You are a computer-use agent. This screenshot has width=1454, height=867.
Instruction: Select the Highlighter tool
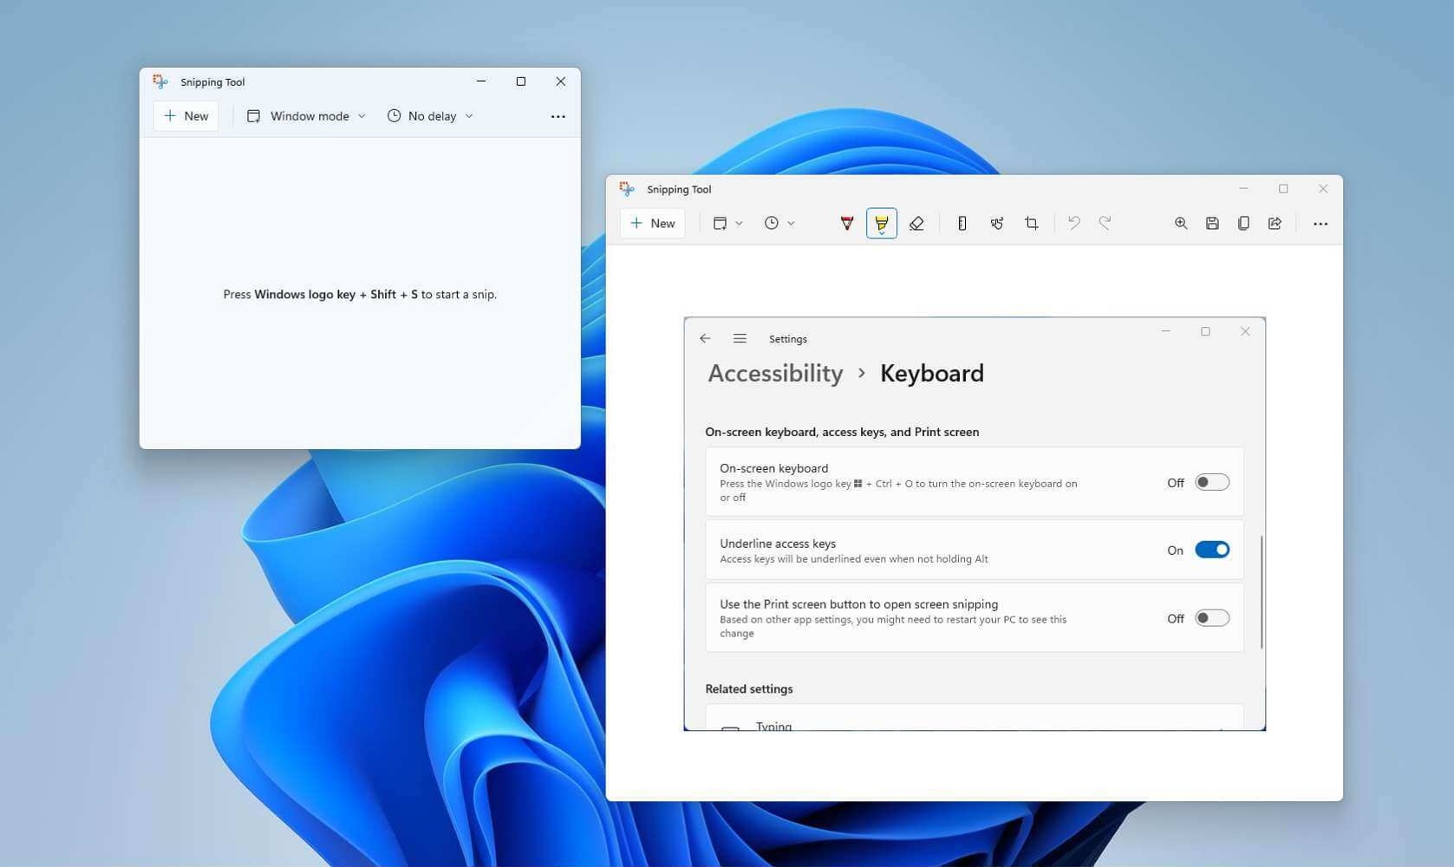click(882, 224)
